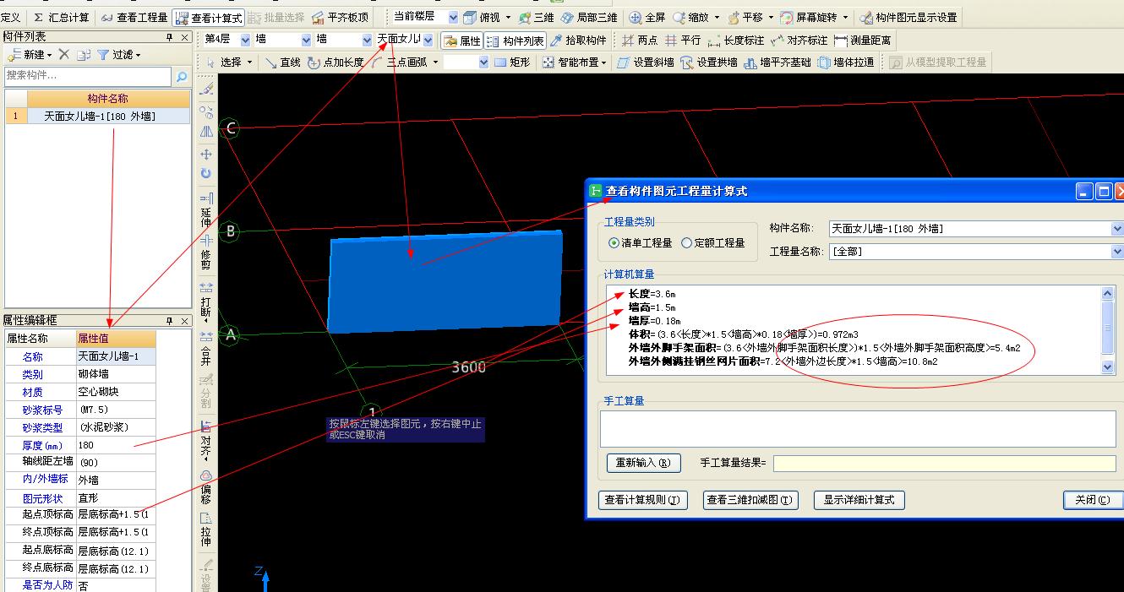
Task: Click the 搜索构件 search input field
Action: (x=87, y=77)
